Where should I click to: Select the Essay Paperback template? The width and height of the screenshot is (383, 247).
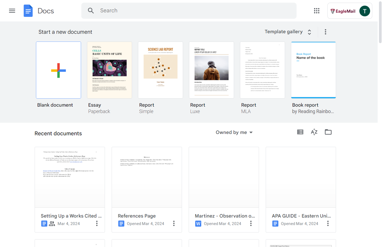tap(110, 70)
